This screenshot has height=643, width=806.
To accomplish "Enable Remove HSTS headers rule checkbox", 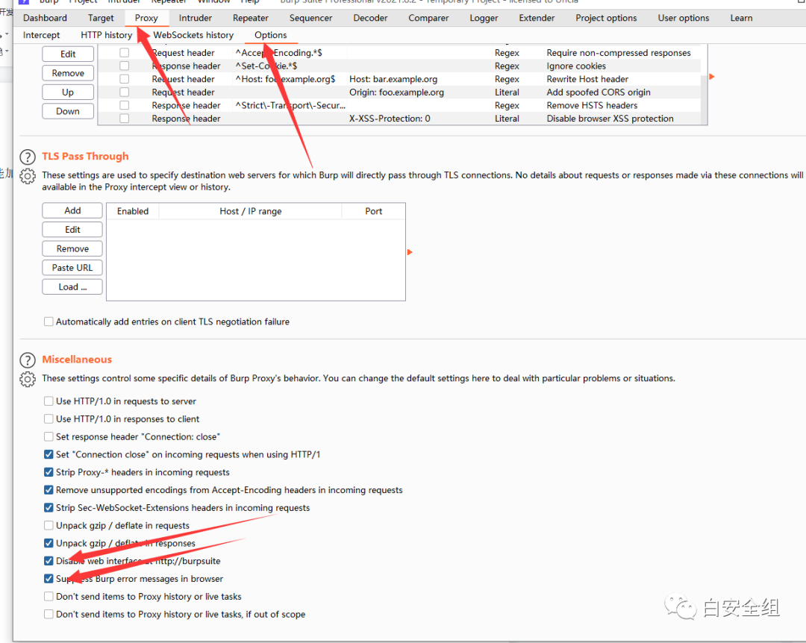I will (125, 105).
